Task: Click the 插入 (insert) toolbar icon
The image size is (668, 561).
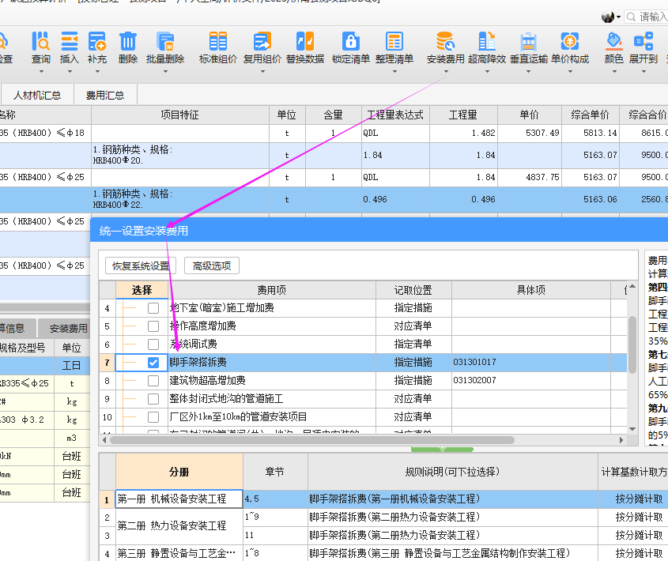Action: click(x=69, y=42)
